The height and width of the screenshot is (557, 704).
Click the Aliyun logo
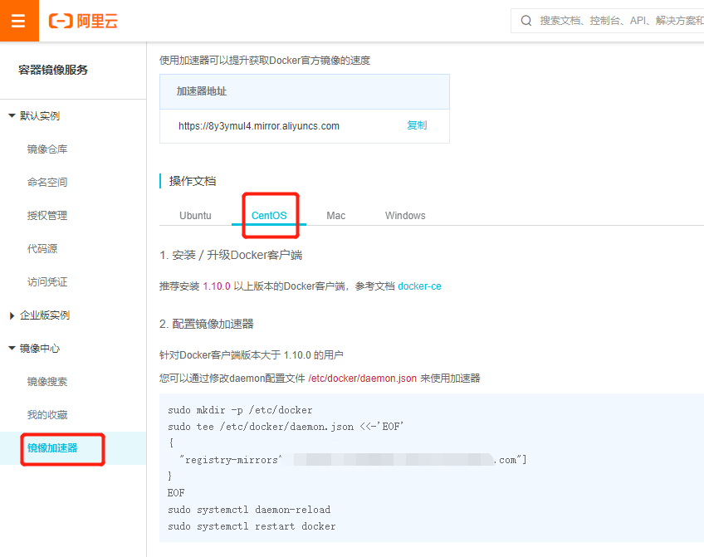click(x=83, y=21)
